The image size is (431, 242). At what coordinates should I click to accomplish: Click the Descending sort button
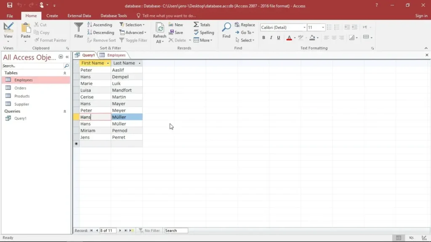(100, 33)
